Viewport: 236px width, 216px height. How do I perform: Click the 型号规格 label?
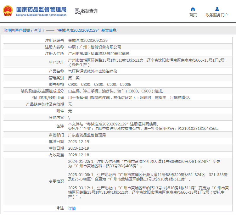point(56,85)
